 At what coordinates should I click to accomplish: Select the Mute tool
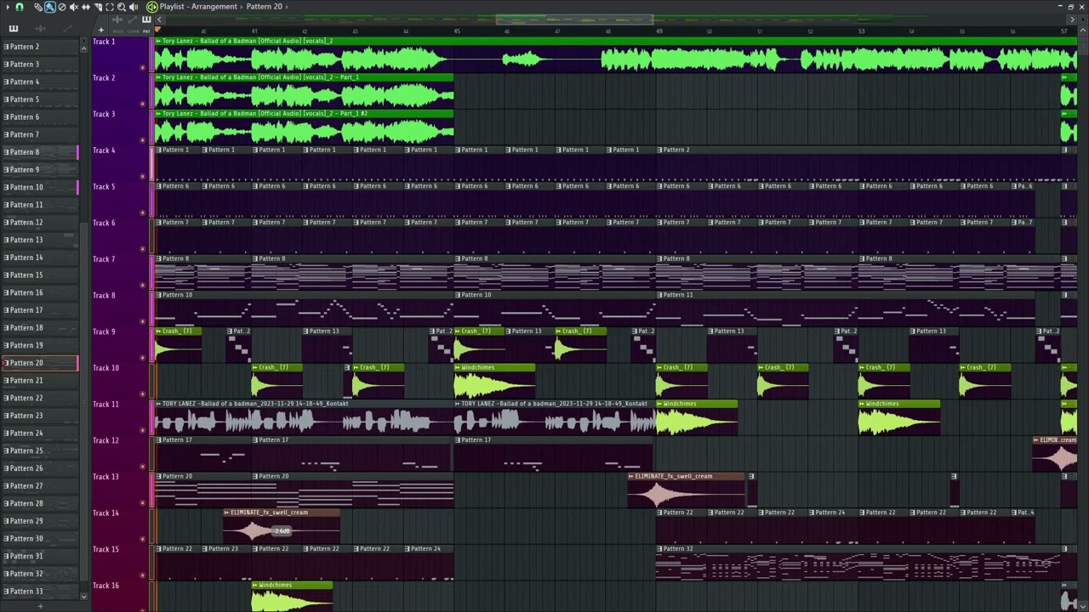tap(74, 7)
